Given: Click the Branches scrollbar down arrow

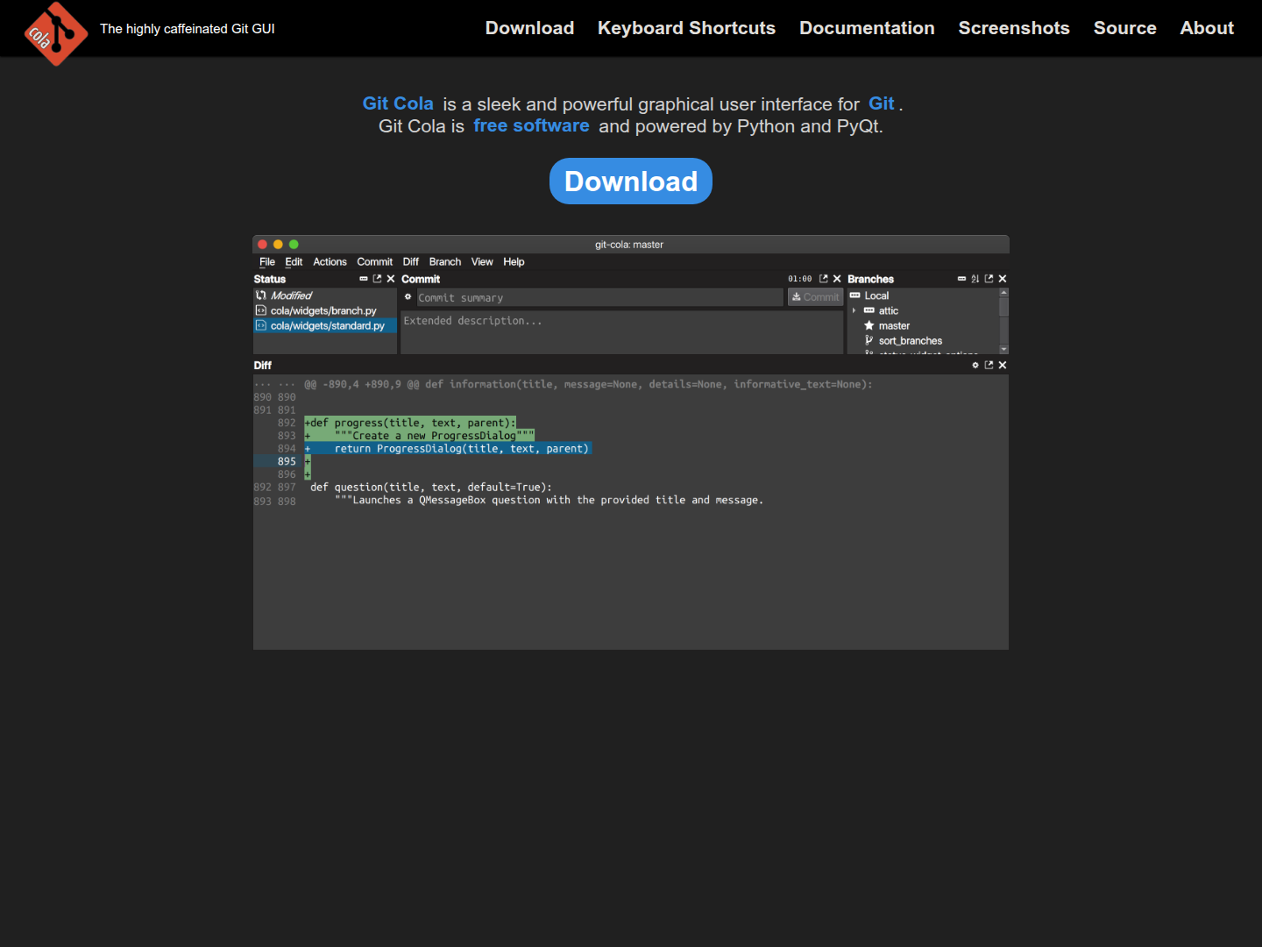Looking at the screenshot, I should click(1004, 349).
